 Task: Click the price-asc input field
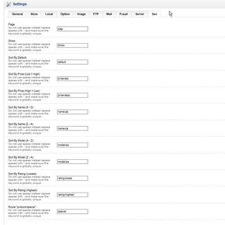click(72, 79)
